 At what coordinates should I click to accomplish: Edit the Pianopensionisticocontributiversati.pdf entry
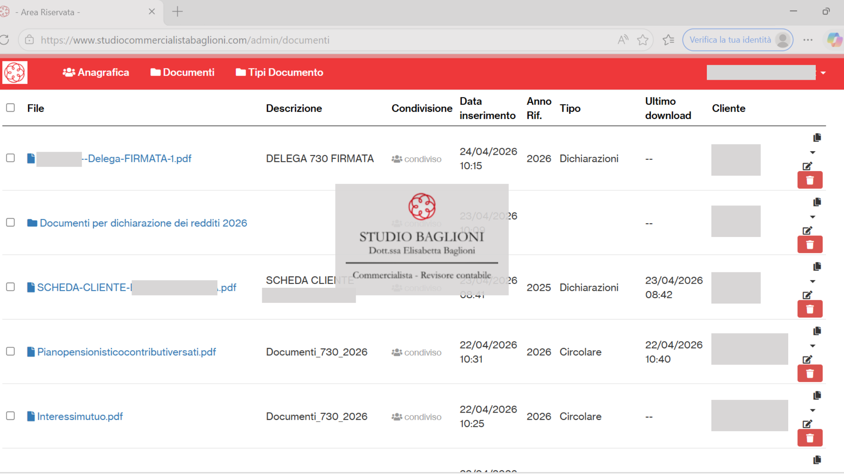[807, 360]
